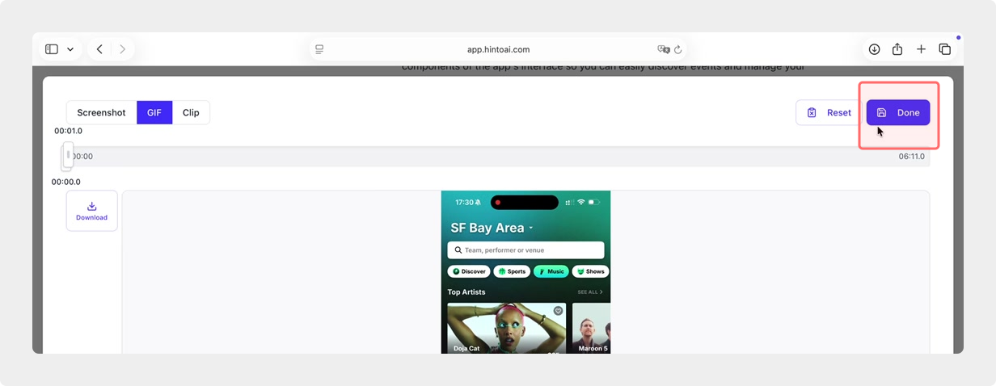Download the current GIF capture
This screenshot has height=386, width=996.
click(91, 211)
